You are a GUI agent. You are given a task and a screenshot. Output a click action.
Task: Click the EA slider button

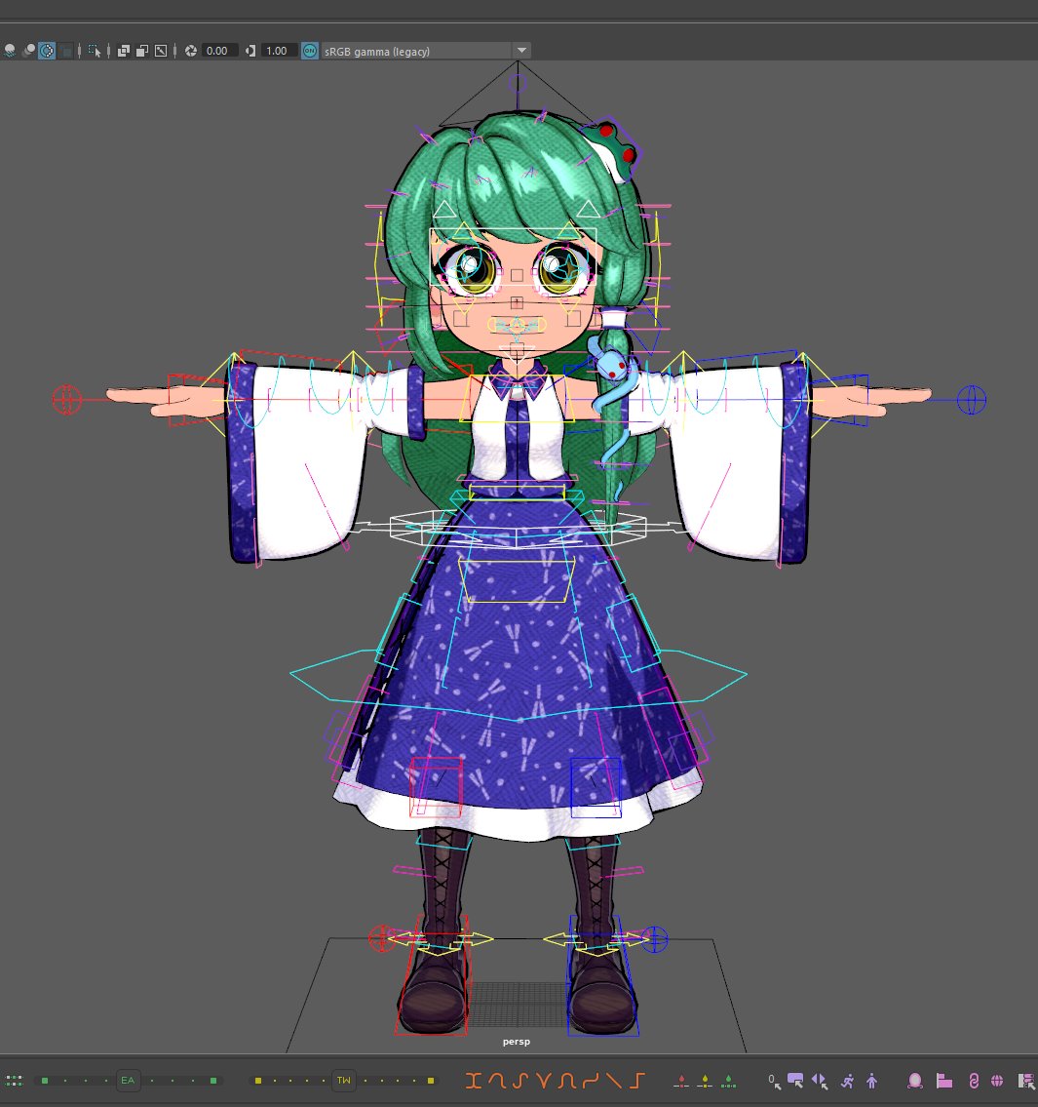128,1080
